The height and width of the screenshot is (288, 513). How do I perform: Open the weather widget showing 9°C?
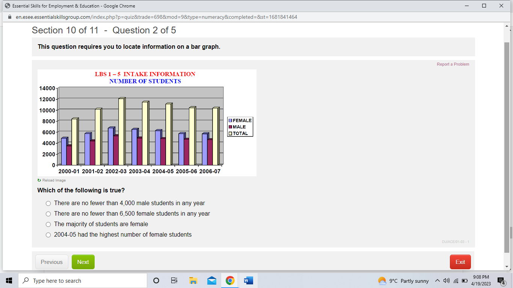point(403,281)
